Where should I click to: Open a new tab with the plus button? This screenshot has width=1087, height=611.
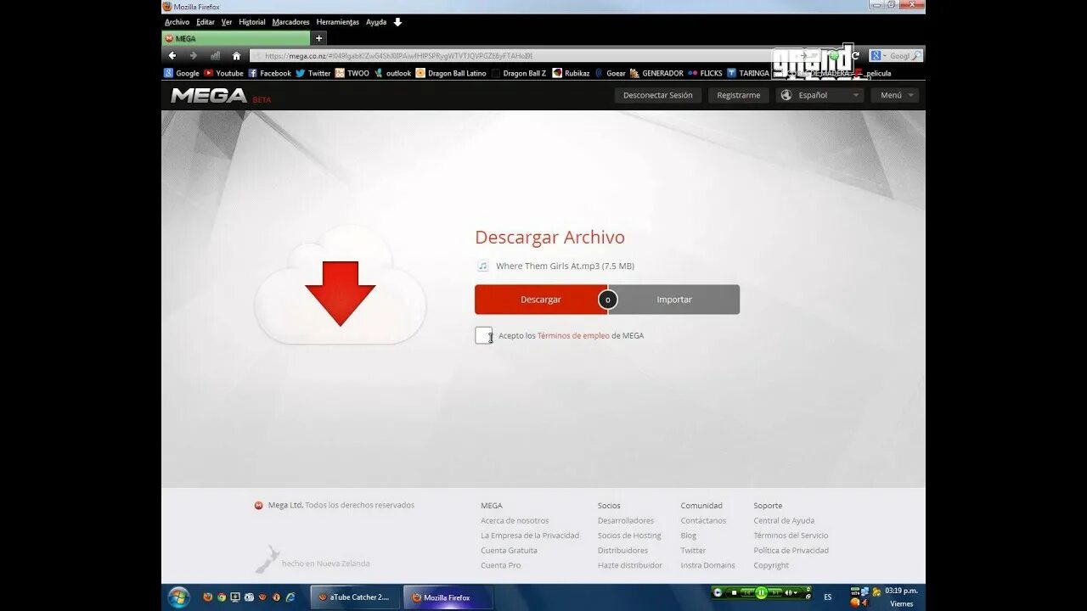click(318, 38)
